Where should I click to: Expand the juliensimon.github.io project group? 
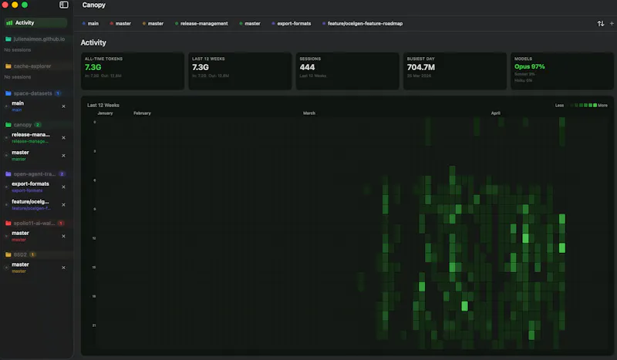(x=35, y=39)
